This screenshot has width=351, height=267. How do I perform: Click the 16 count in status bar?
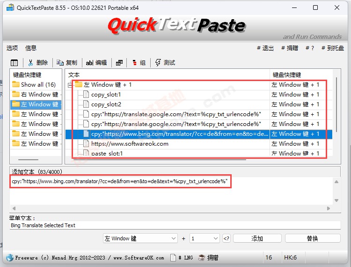point(269,258)
